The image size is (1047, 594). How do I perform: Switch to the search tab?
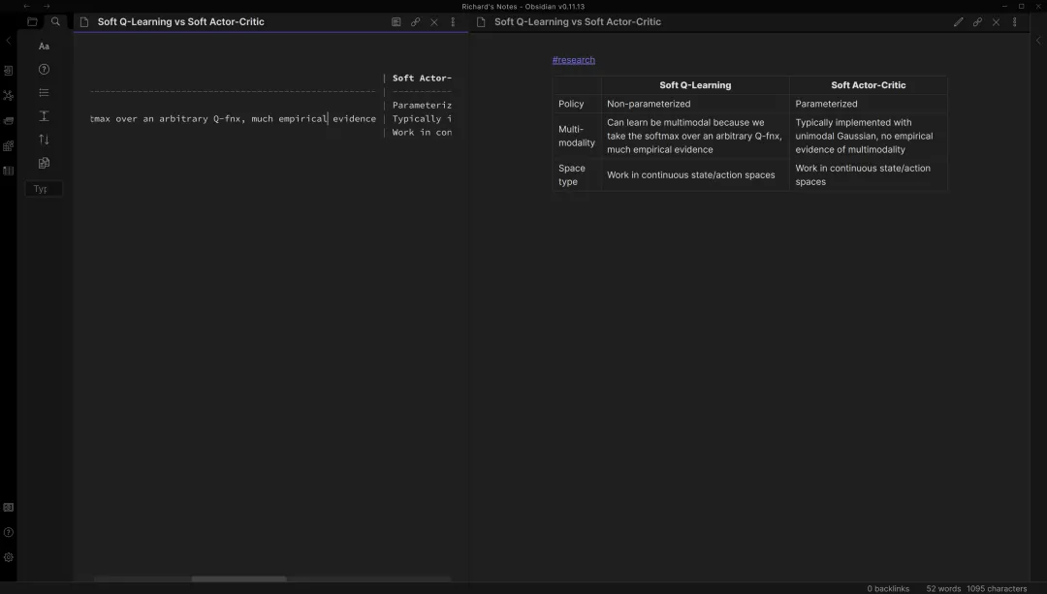point(55,22)
